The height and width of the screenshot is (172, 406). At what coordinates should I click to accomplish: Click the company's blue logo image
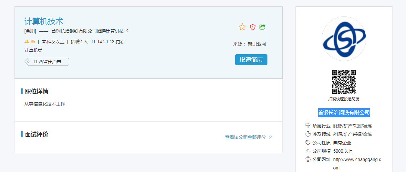344,39
